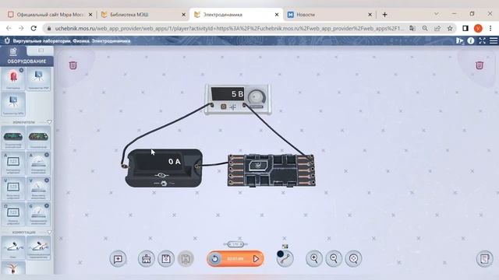Viewport: 499px width, 280px height.
Task: Collapse the commutation section
Action: click(x=49, y=232)
